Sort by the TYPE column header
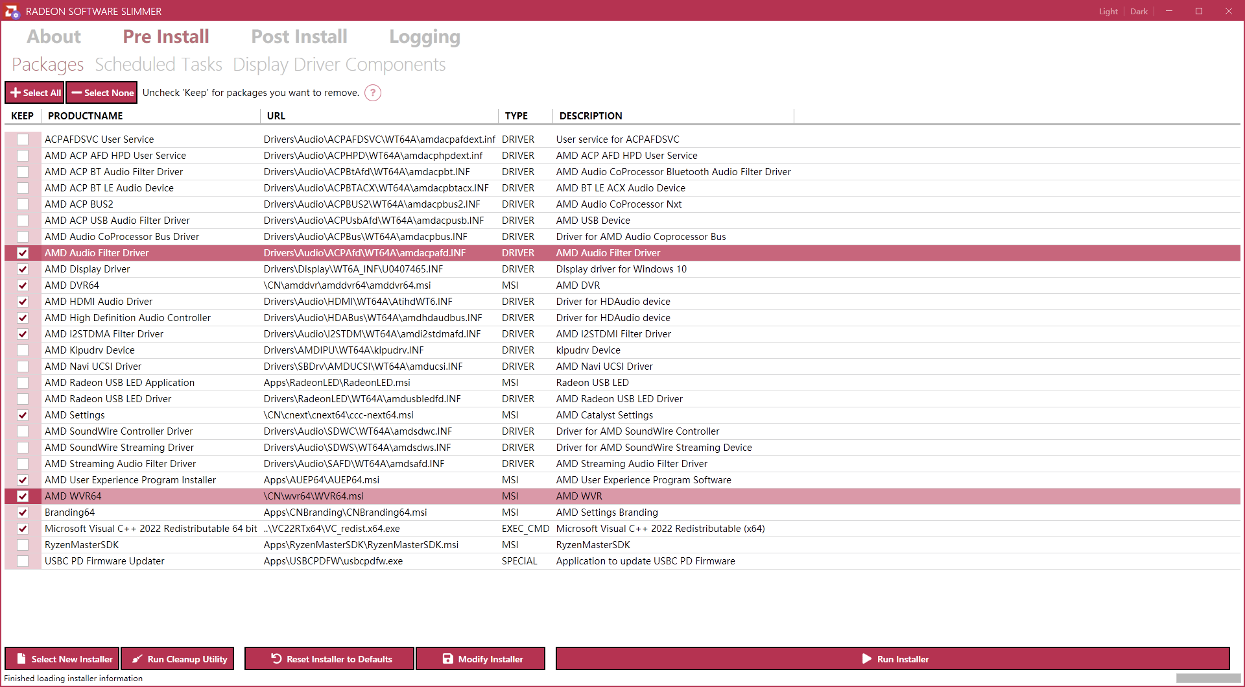The height and width of the screenshot is (687, 1245). point(525,116)
